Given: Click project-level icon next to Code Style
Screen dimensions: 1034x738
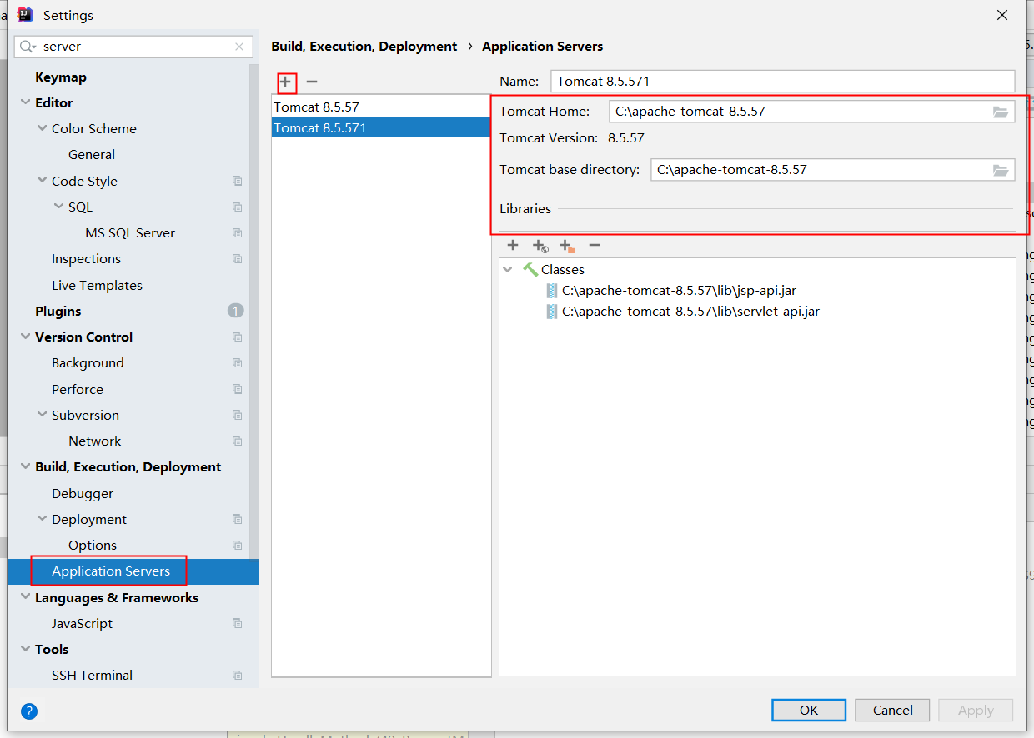Looking at the screenshot, I should pos(238,181).
